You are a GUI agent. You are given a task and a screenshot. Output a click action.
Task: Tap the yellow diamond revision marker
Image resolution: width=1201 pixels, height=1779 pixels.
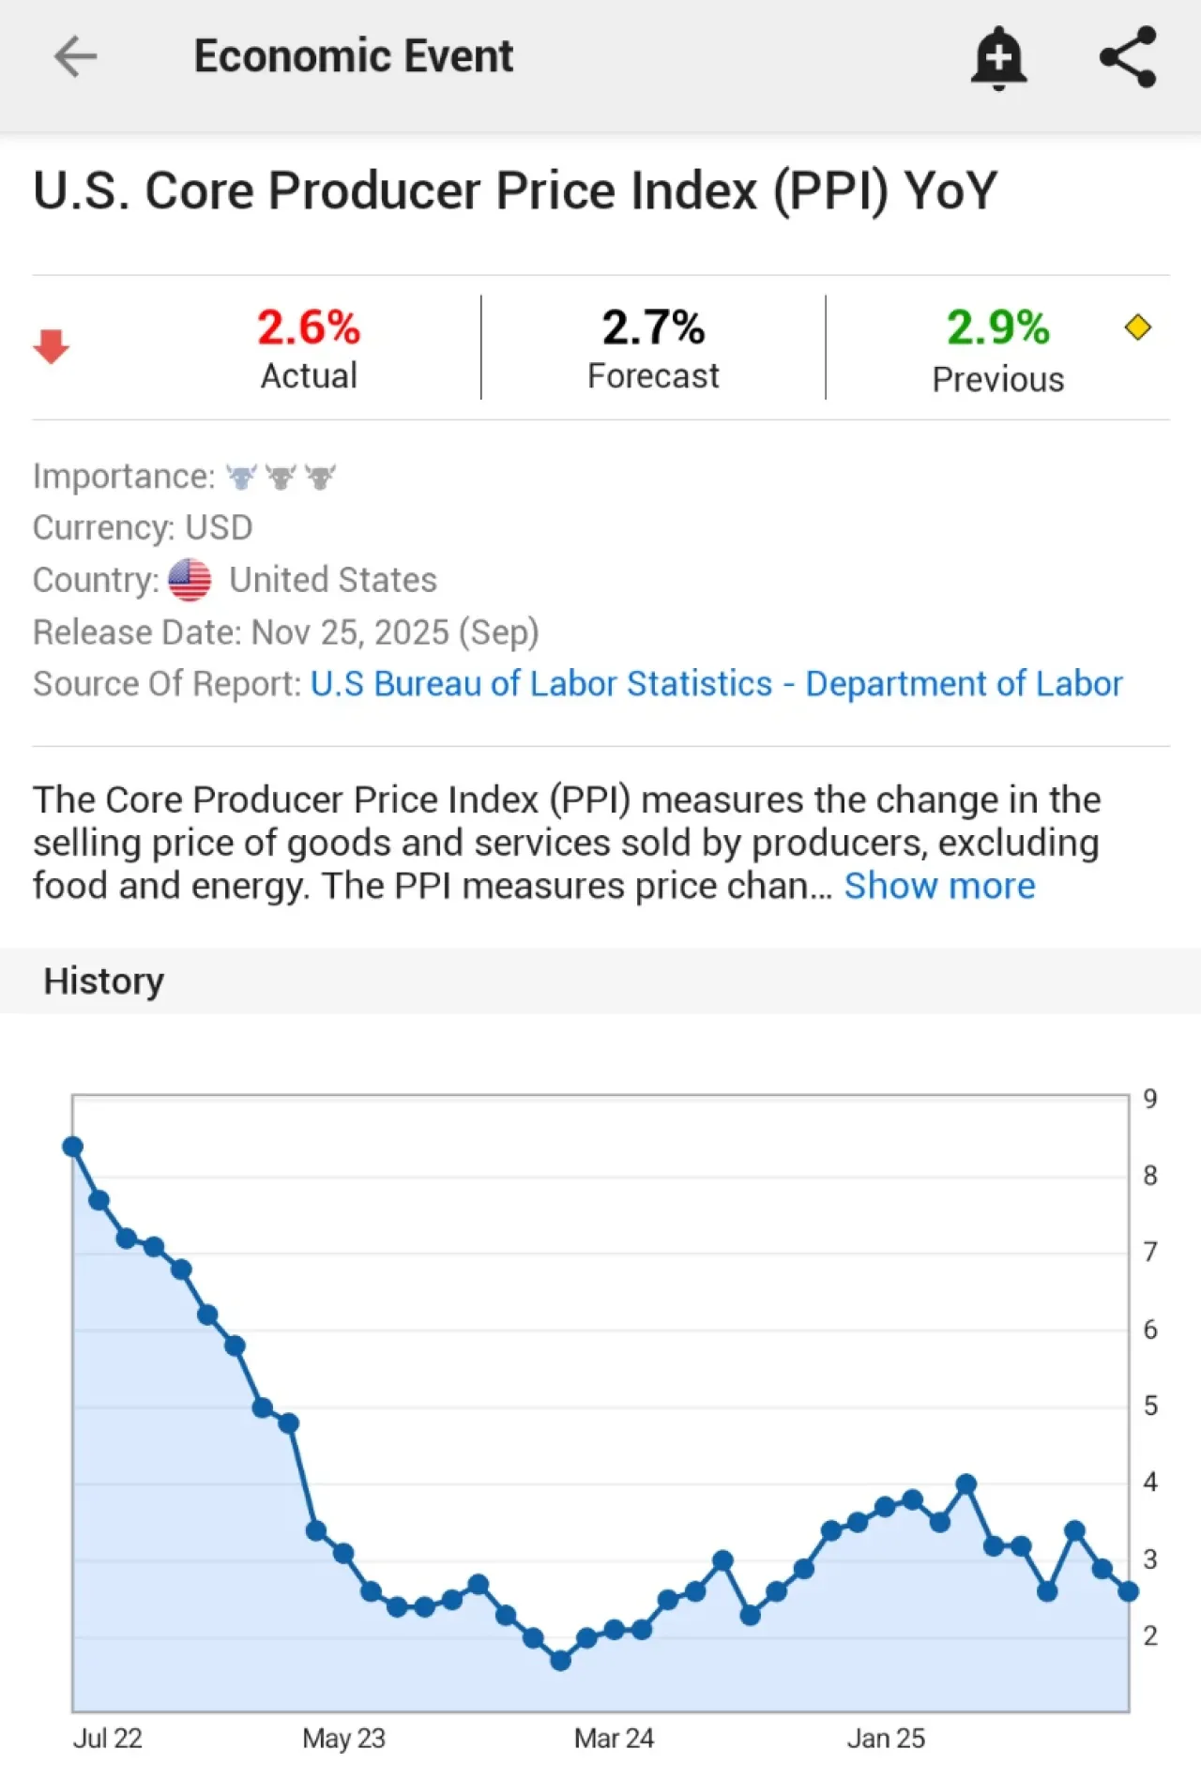[x=1137, y=327]
